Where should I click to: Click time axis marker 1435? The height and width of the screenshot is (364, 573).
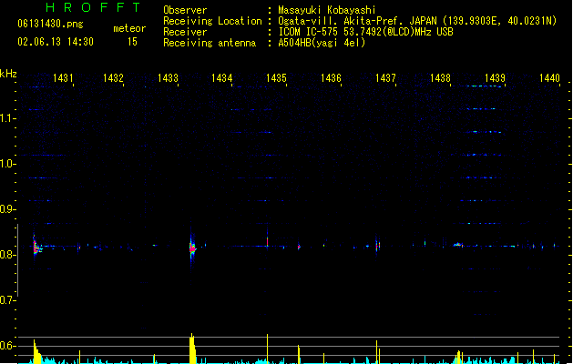276,77
